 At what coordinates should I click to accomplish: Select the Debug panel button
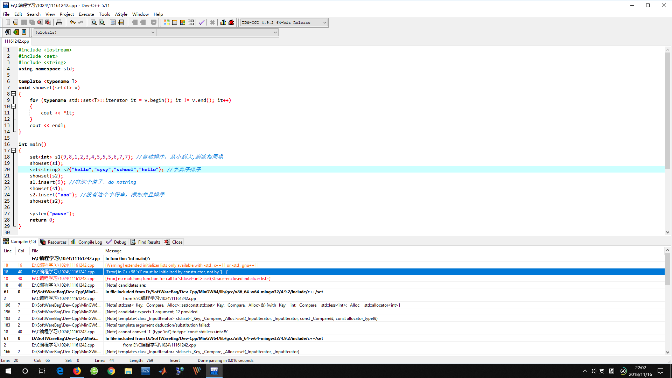pyautogui.click(x=116, y=241)
